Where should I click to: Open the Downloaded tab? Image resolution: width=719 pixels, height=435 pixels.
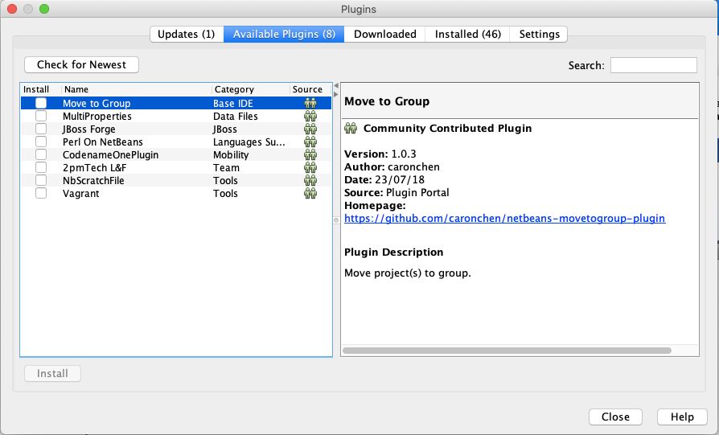coord(384,35)
